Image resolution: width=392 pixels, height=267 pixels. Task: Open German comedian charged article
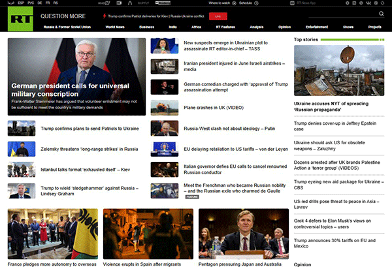(x=236, y=87)
